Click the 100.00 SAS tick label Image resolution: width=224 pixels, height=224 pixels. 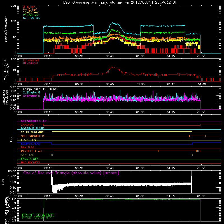tap(11, 171)
